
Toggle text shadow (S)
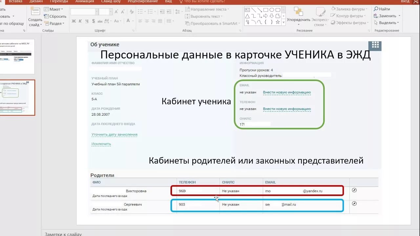click(94, 21)
